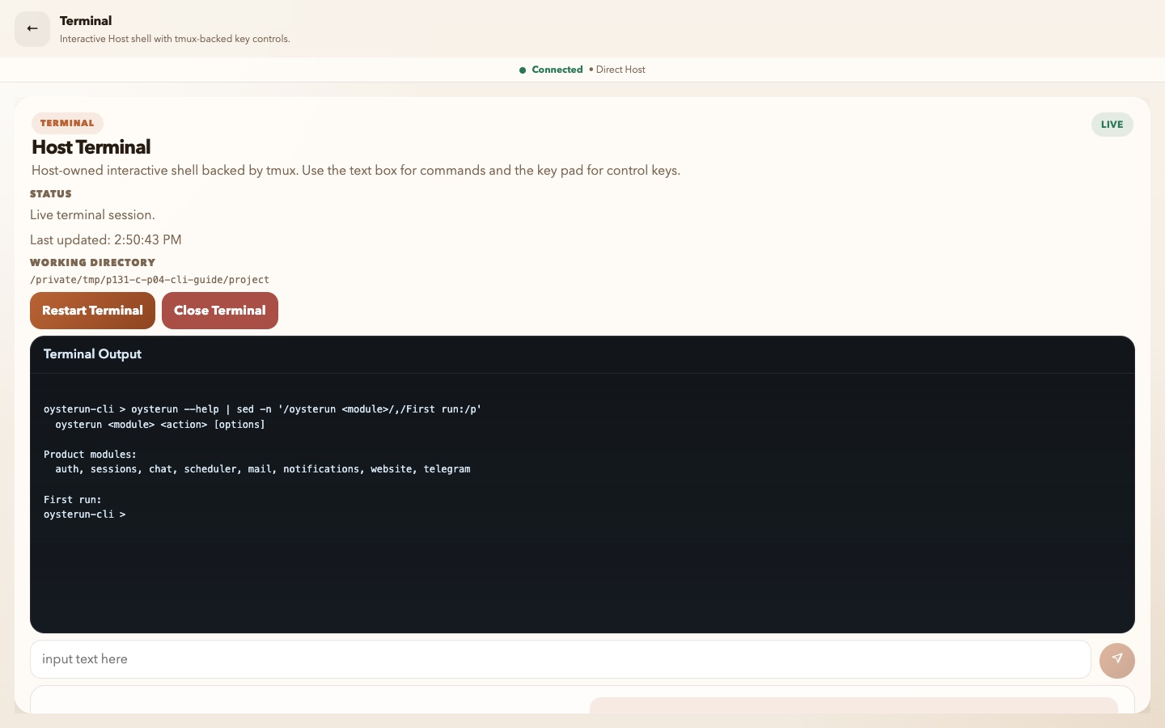1165x728 pixels.
Task: Focus the 'input text here' box
Action: click(x=560, y=659)
